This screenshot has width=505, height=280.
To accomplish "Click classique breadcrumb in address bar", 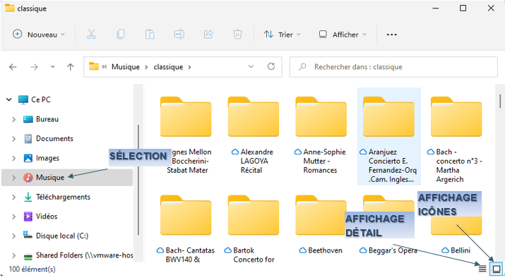I will pos(168,67).
